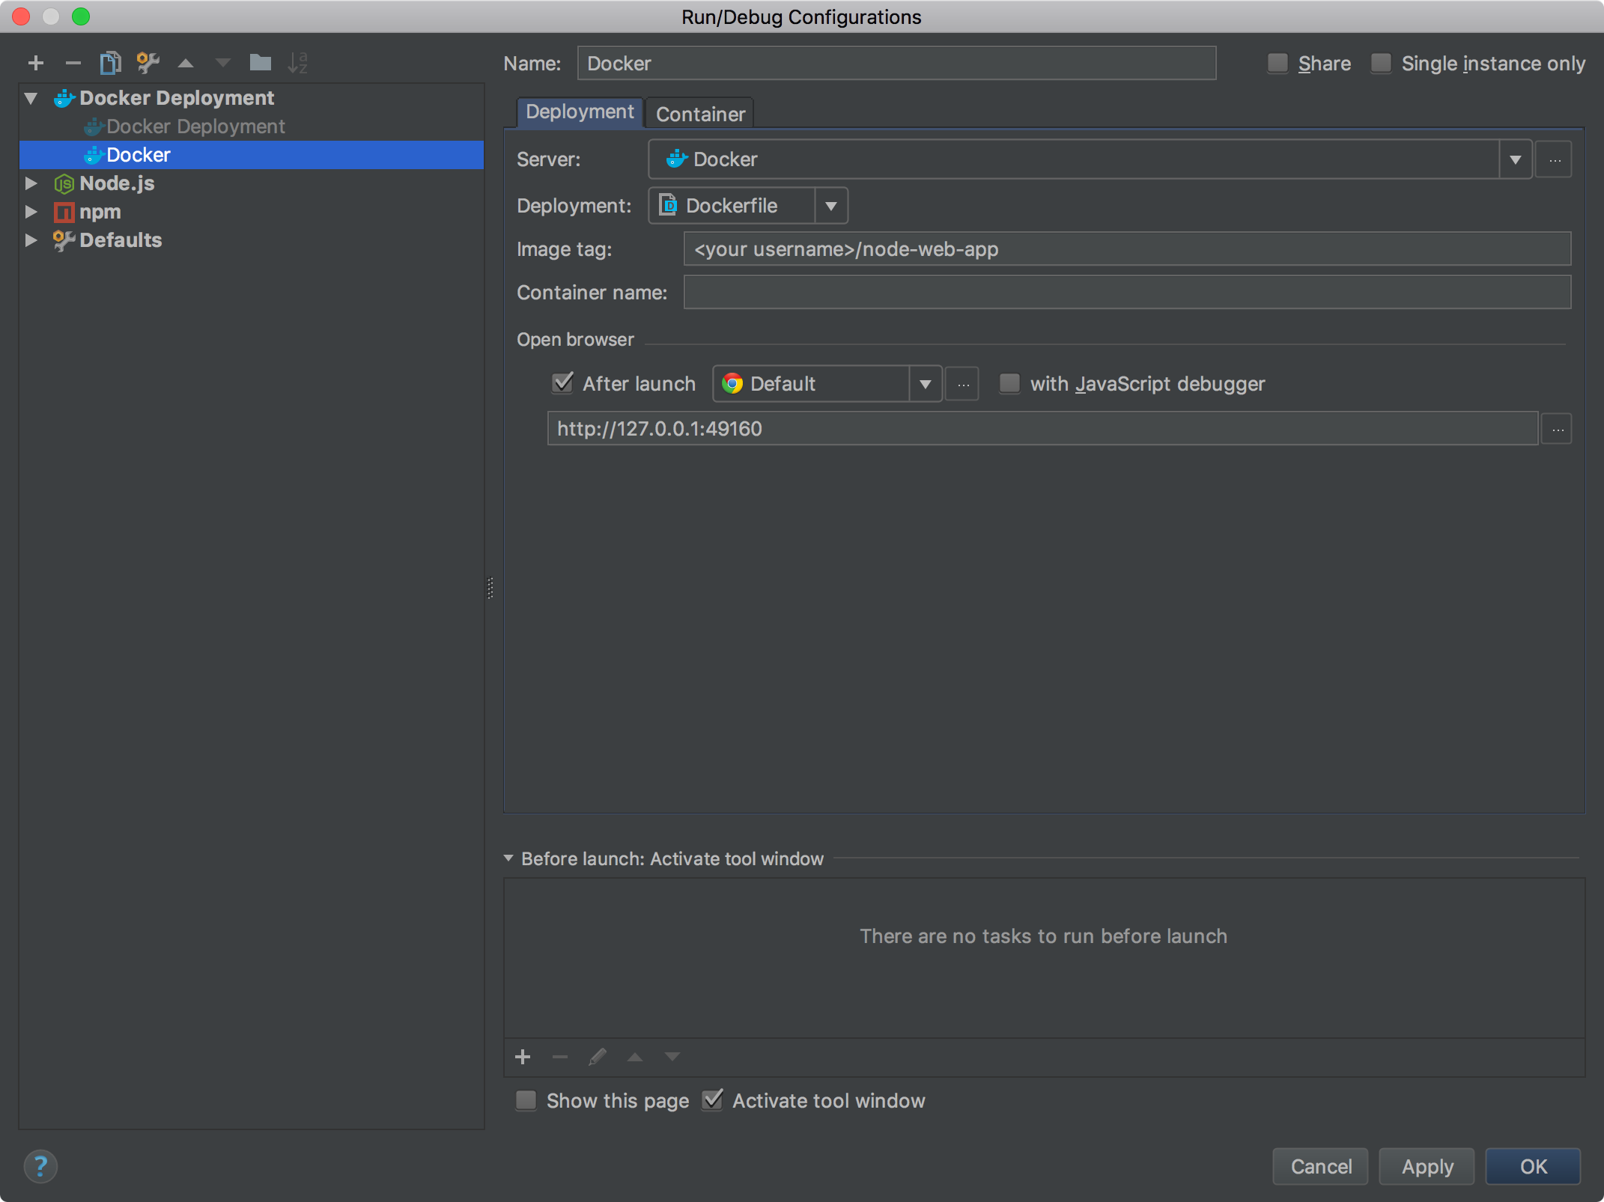The image size is (1604, 1202).
Task: Remove selected configuration with minus icon
Action: [x=73, y=63]
